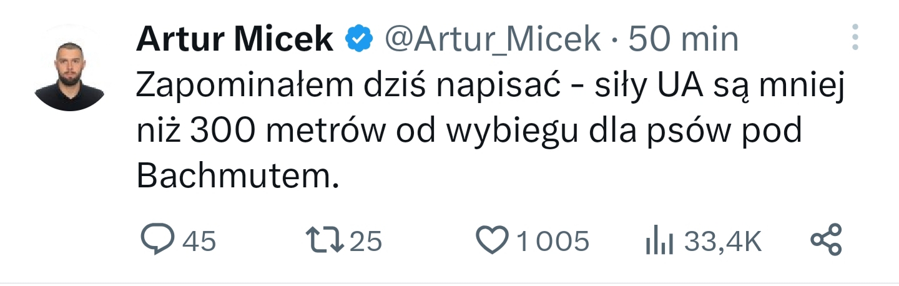This screenshot has width=899, height=286.
Task: Click the retweet count 25
Action: [x=366, y=241]
